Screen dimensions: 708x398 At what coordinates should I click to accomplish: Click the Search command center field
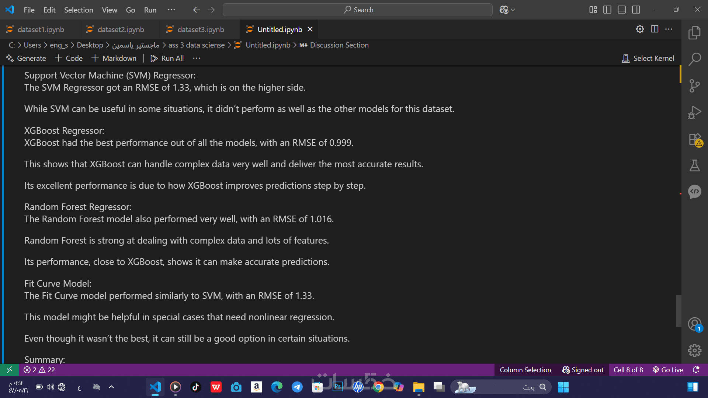[357, 10]
